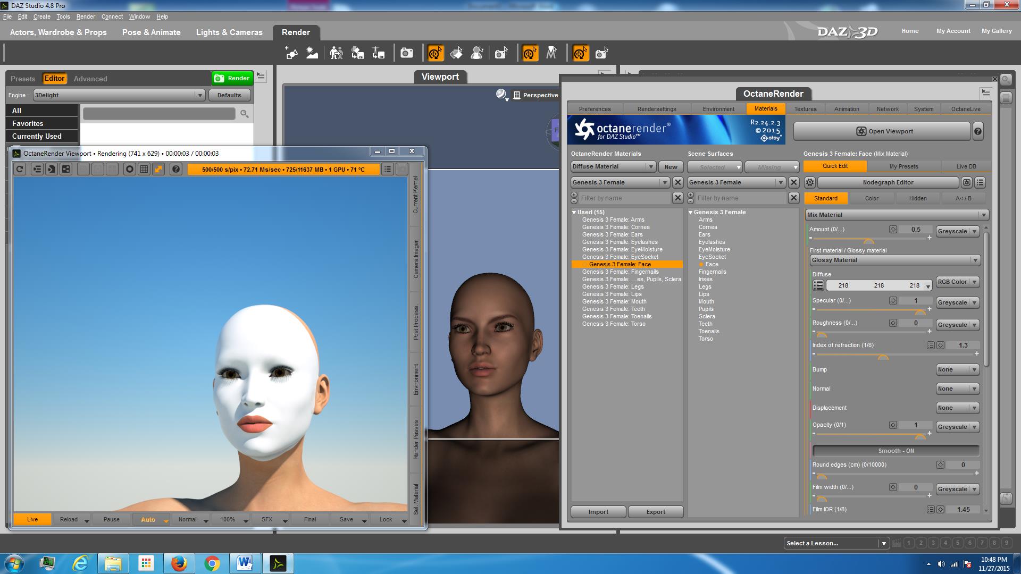Switch parameter view to A< / B
1021x574 pixels.
tap(963, 198)
